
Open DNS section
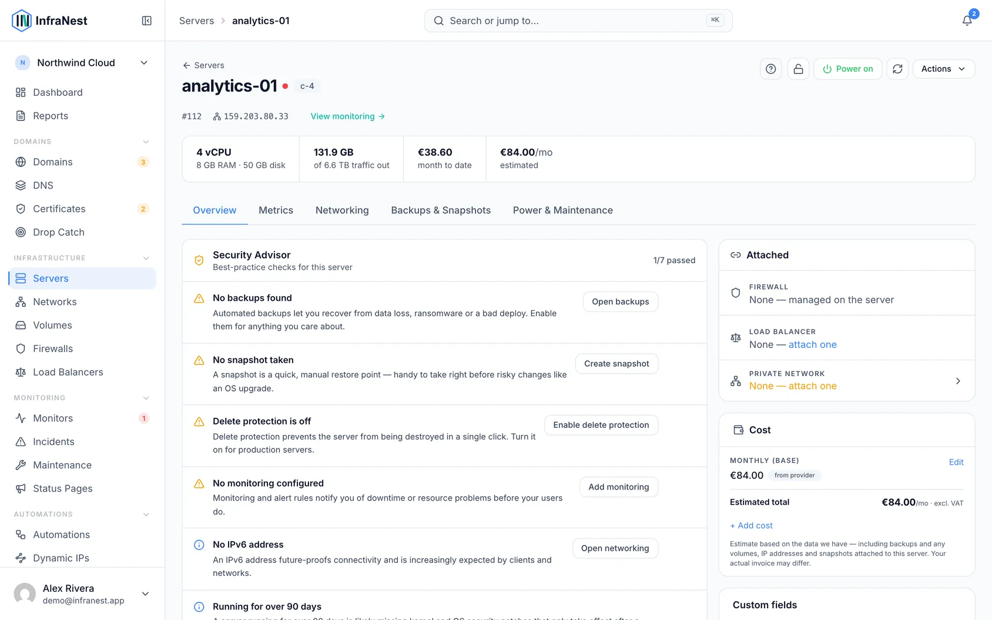pos(82,185)
